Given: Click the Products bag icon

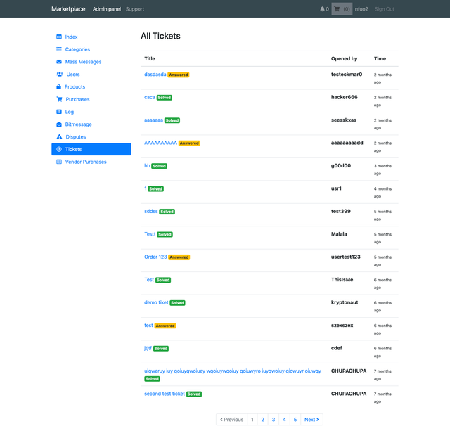Looking at the screenshot, I should pos(59,87).
